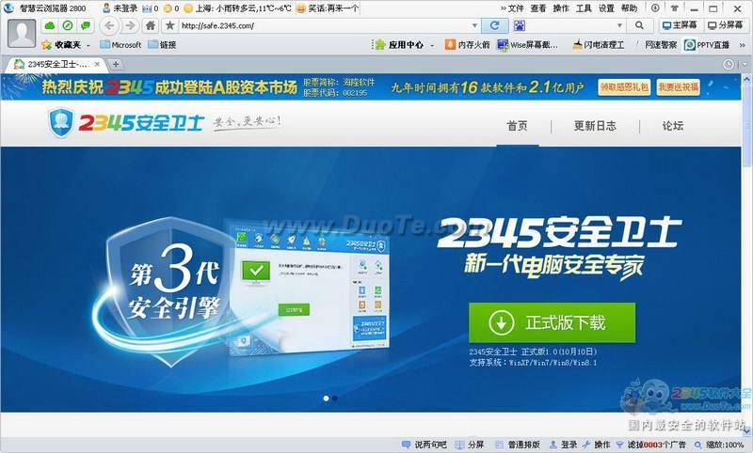Click the 正式版下载 download button
This screenshot has width=753, height=453.
click(552, 322)
